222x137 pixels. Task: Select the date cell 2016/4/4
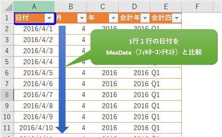(34, 62)
